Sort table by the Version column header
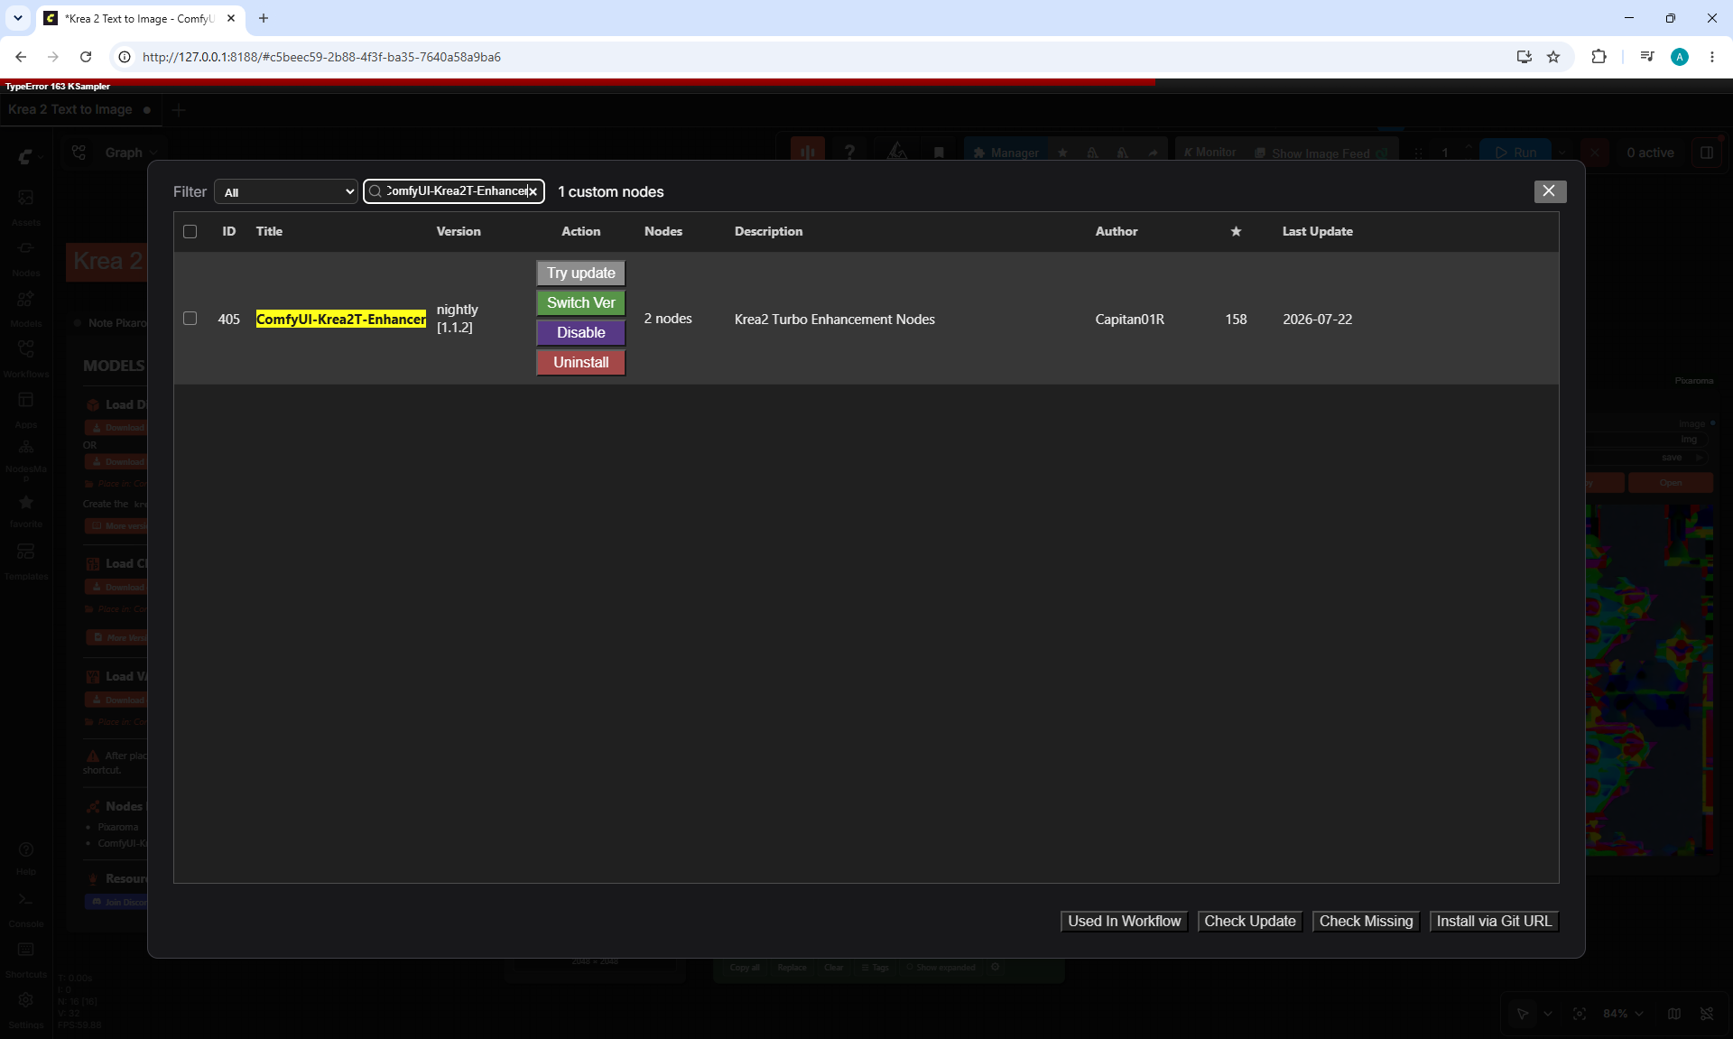1733x1039 pixels. tap(459, 231)
